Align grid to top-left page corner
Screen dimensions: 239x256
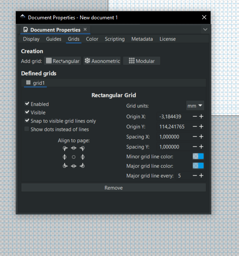click(x=65, y=149)
